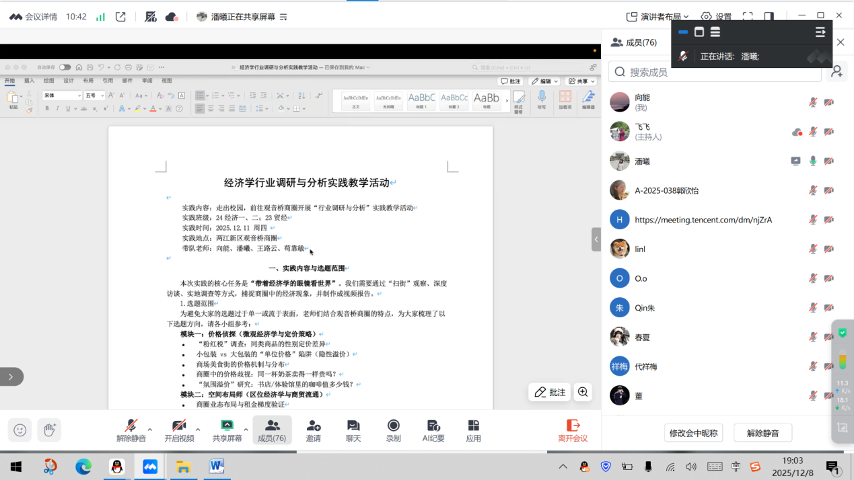Open 设置 settings in top bar

[x=716, y=17]
